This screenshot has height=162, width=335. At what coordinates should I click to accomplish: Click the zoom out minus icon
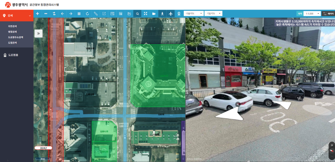click(46, 14)
